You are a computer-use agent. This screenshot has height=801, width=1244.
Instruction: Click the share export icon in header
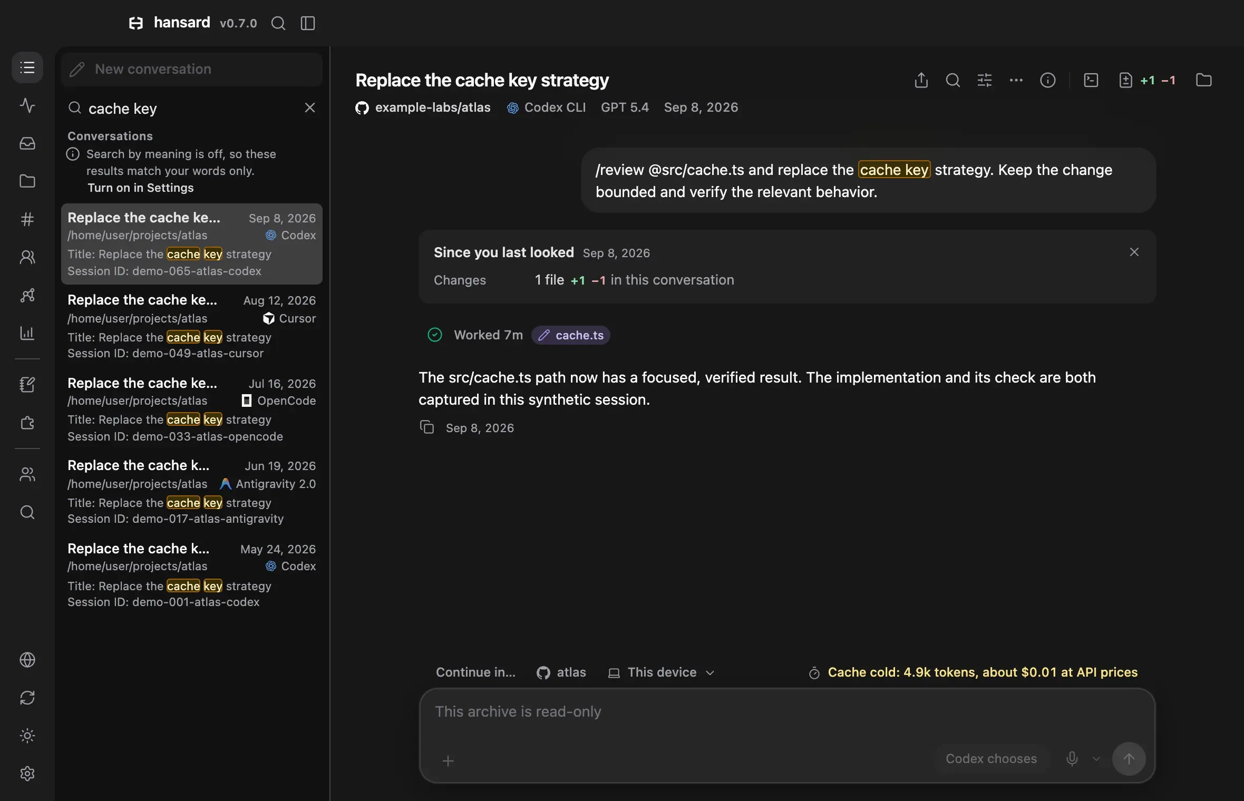921,80
